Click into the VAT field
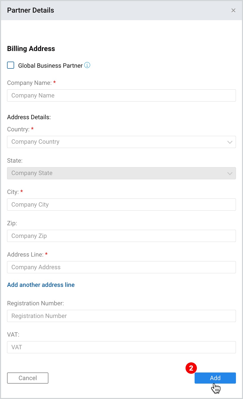 point(121,347)
